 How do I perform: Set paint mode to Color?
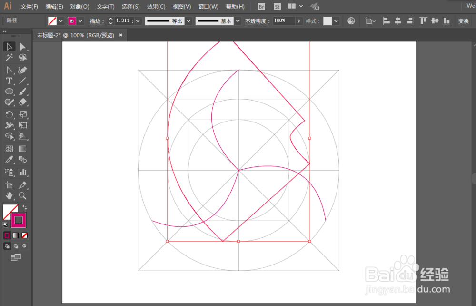[7, 235]
